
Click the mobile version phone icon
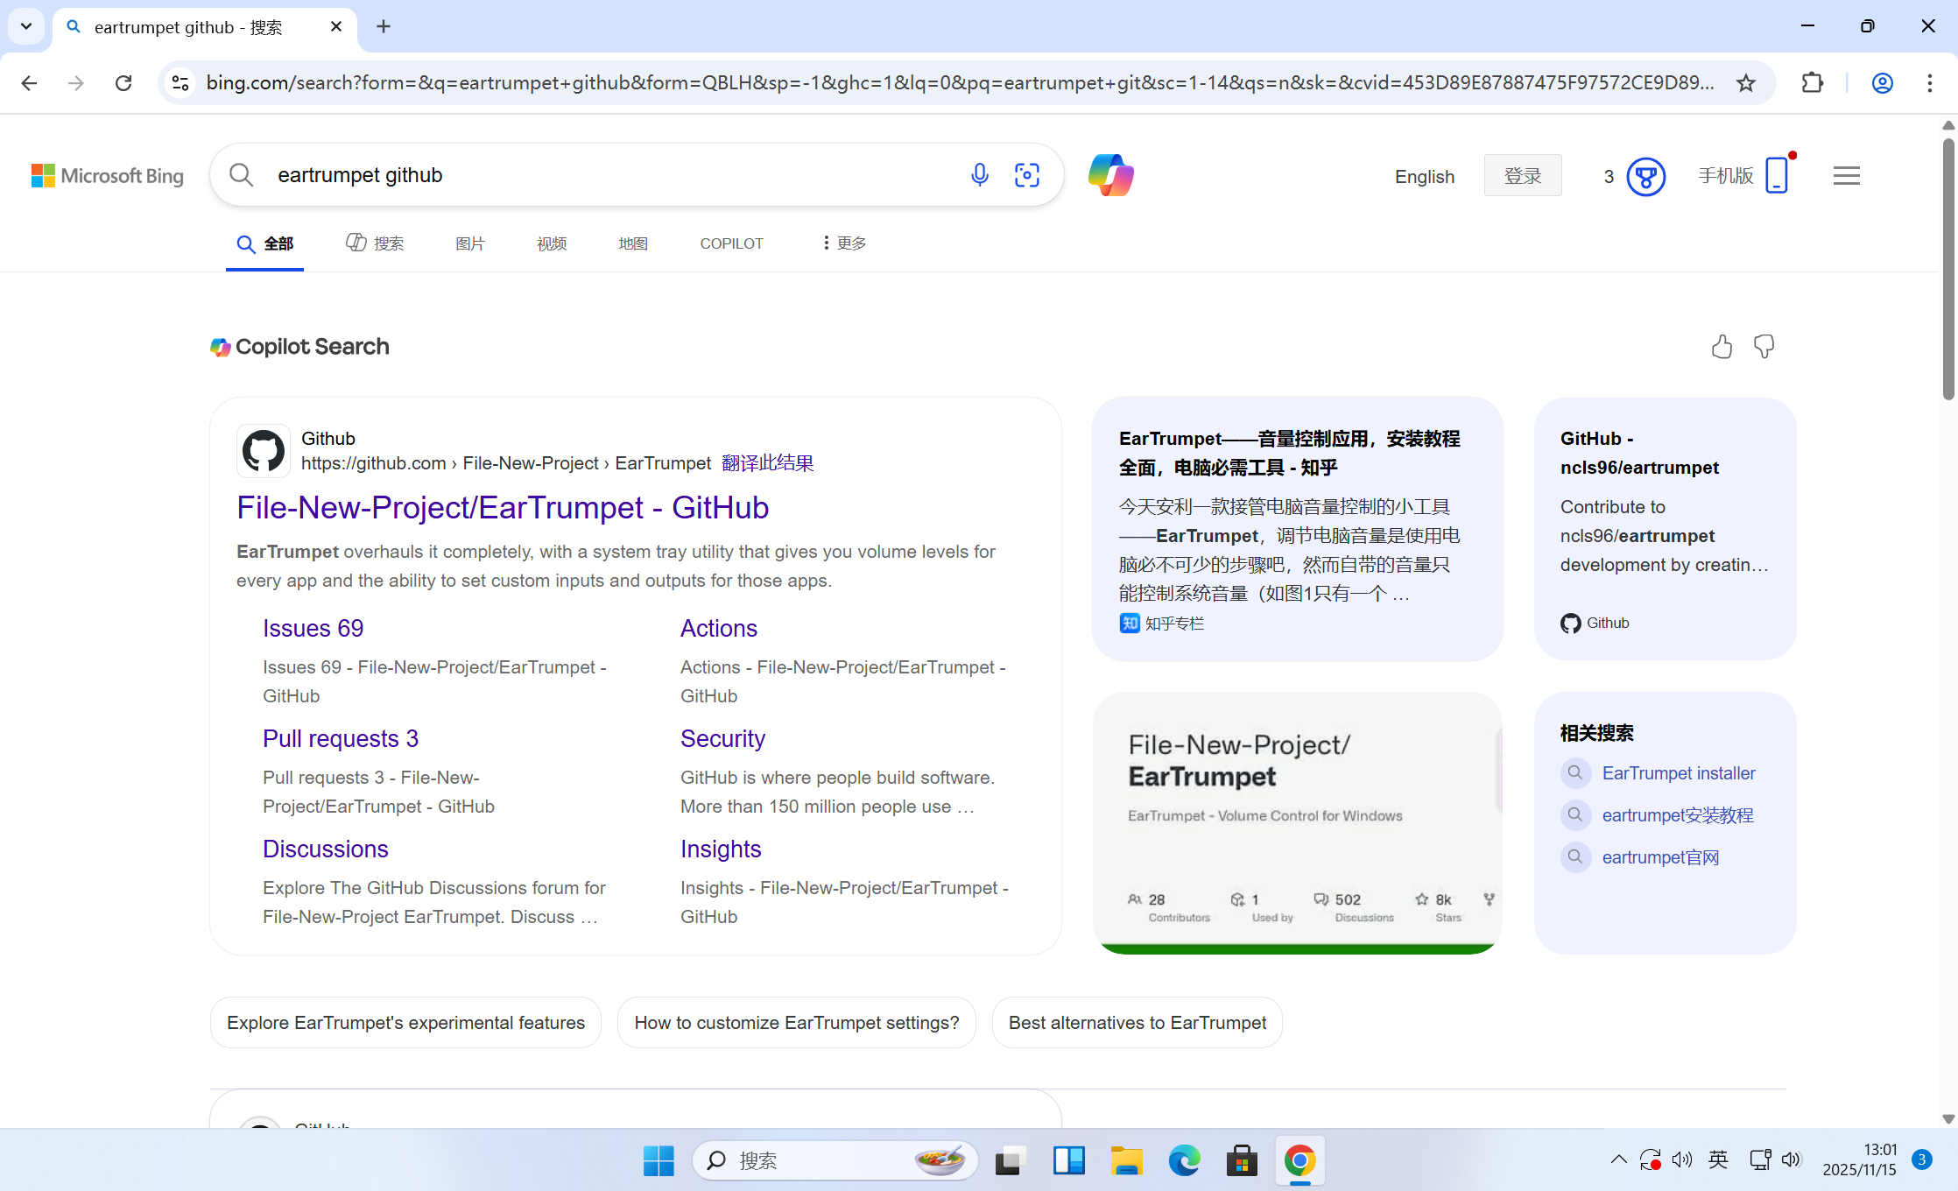(x=1776, y=175)
